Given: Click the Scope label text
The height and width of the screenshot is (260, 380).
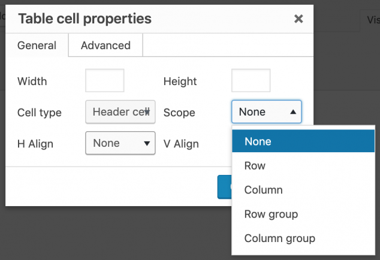Looking at the screenshot, I should [179, 113].
